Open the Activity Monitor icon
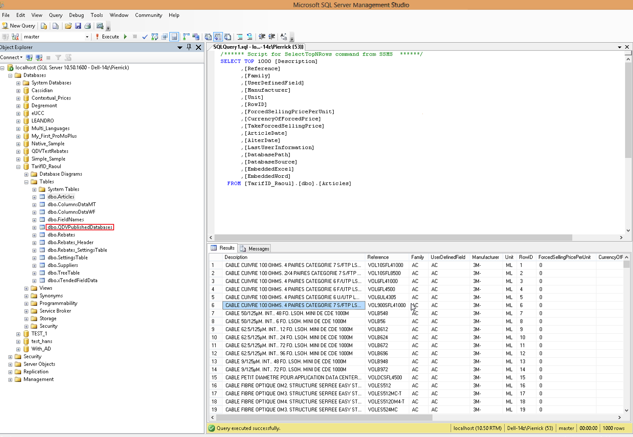The width and height of the screenshot is (633, 437). point(100,26)
